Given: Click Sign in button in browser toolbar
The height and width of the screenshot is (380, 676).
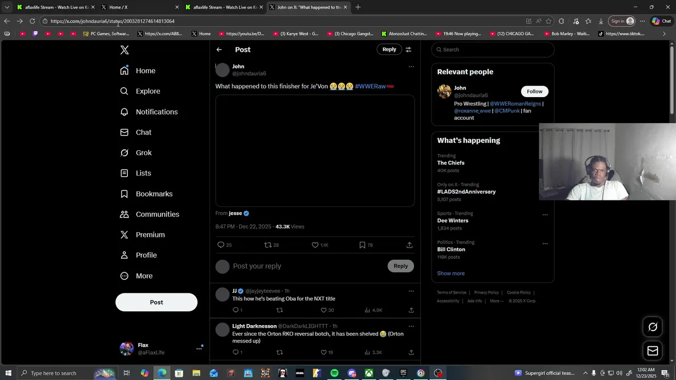Looking at the screenshot, I should pos(622,21).
